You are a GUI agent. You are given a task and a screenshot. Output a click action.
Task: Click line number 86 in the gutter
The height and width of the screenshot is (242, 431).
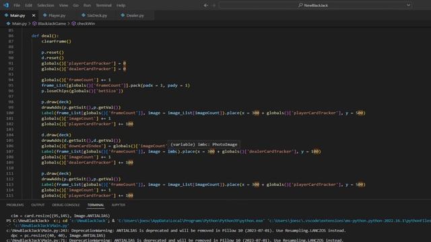[x=11, y=36]
